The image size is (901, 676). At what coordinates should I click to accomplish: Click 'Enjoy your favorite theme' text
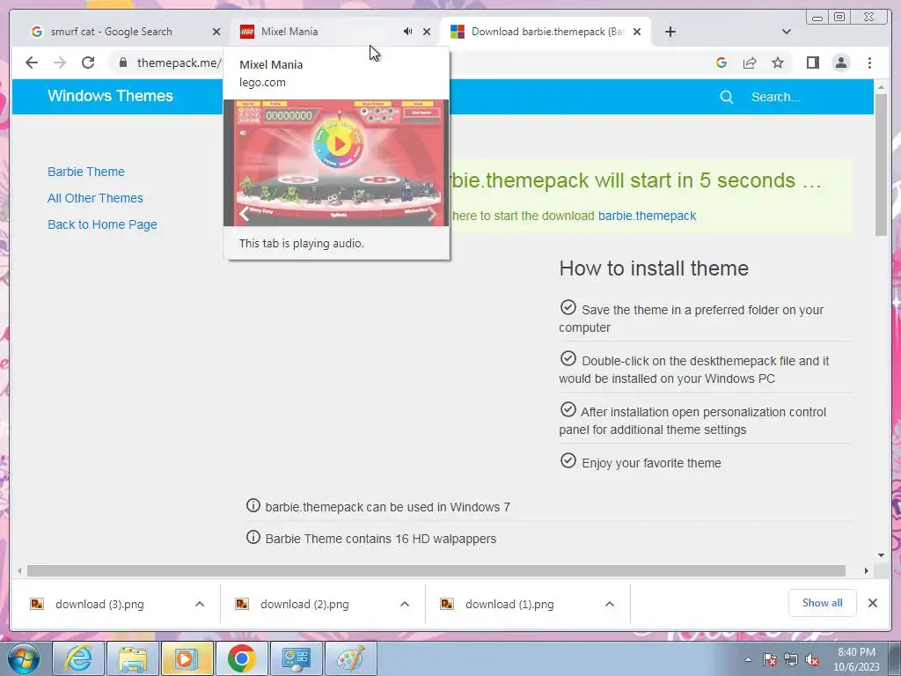[651, 463]
